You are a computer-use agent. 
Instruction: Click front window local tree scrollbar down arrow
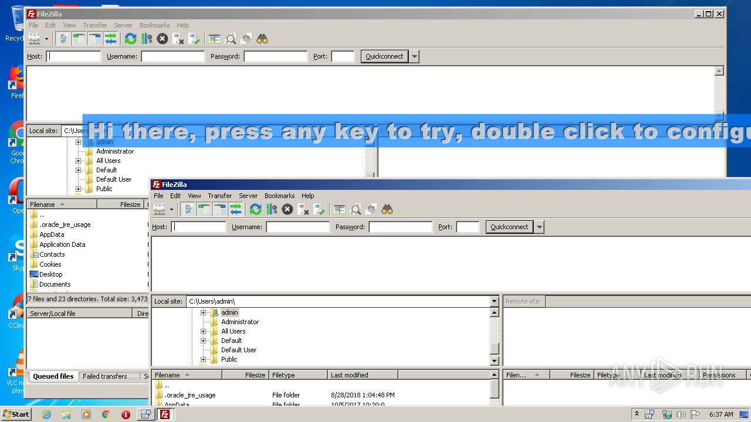(494, 360)
